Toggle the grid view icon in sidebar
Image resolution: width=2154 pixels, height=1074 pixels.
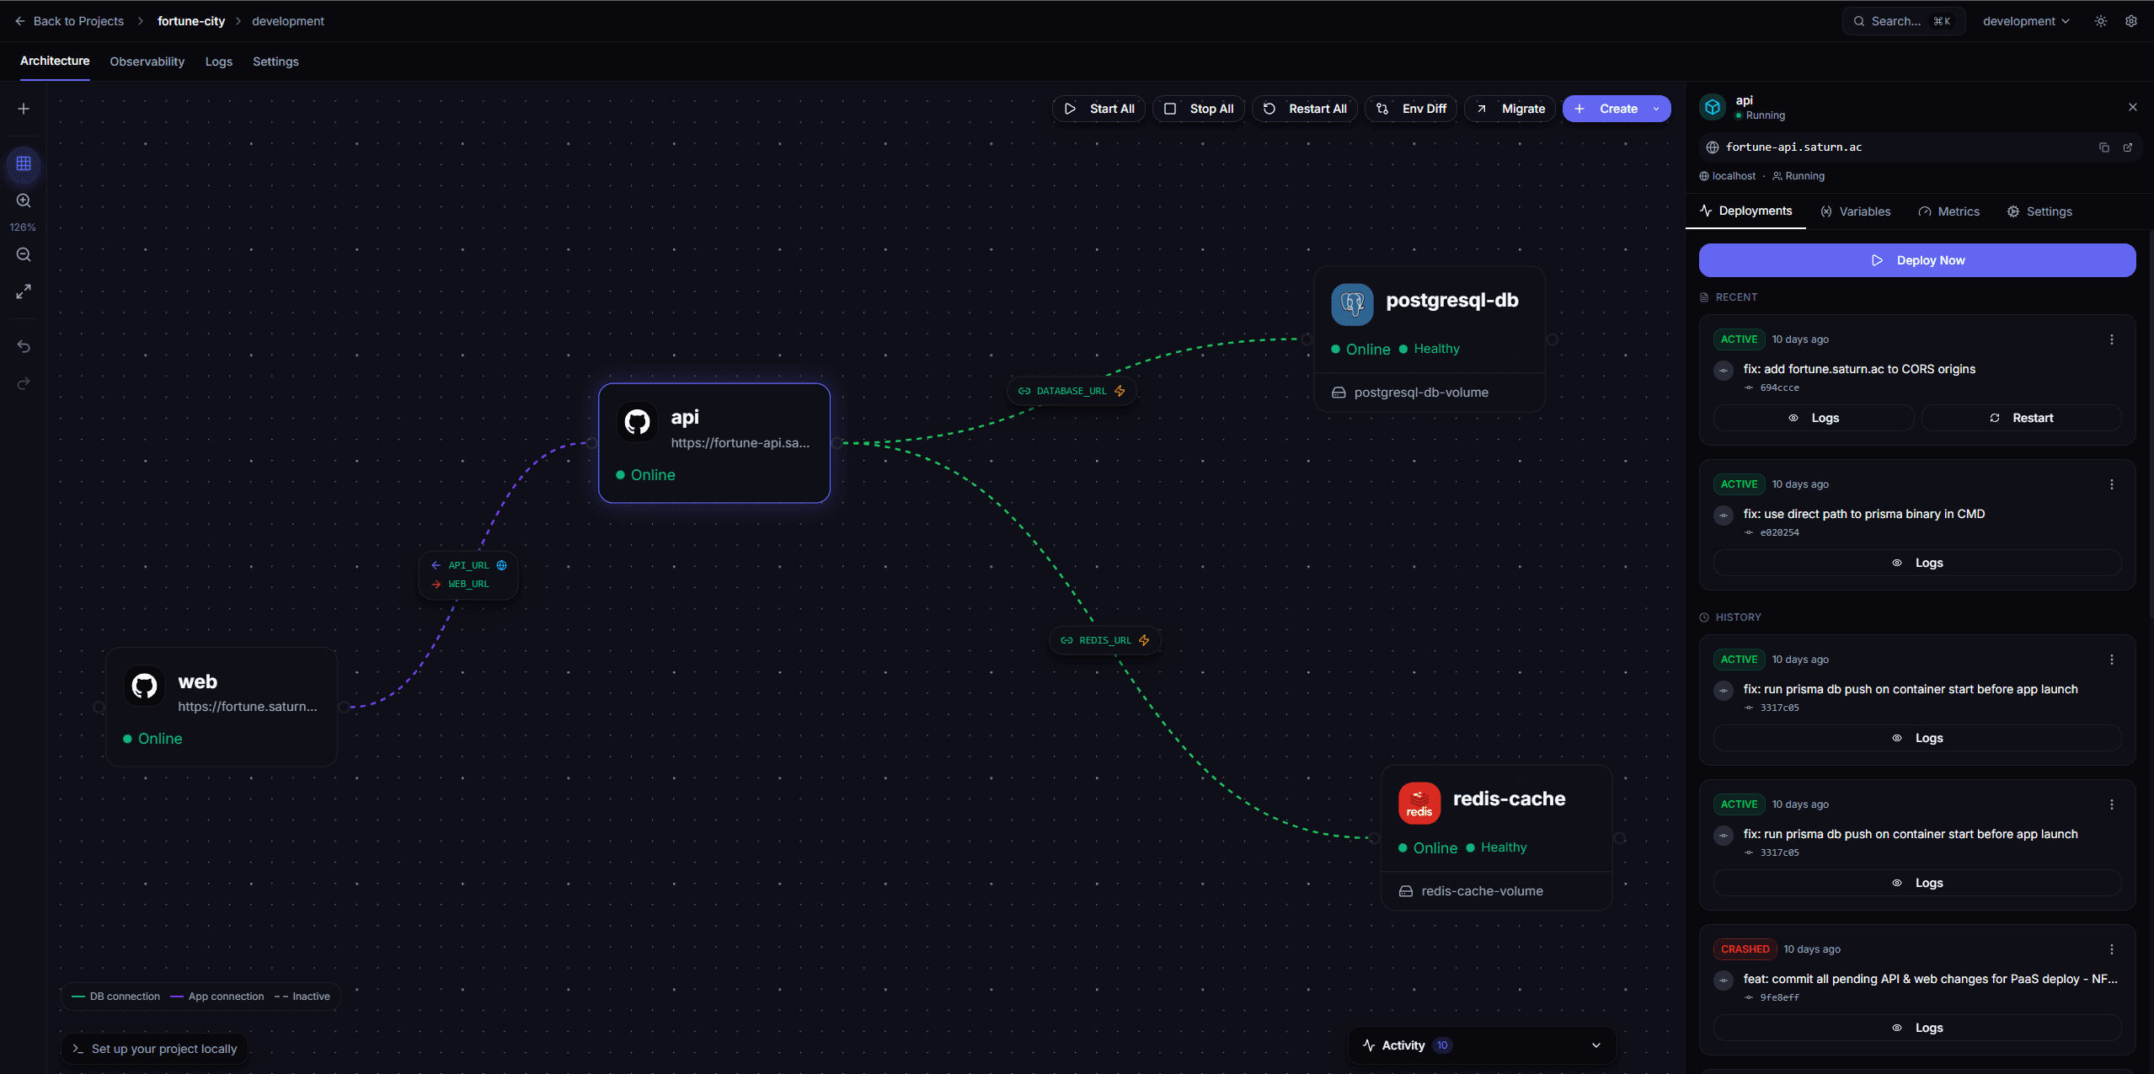click(24, 163)
